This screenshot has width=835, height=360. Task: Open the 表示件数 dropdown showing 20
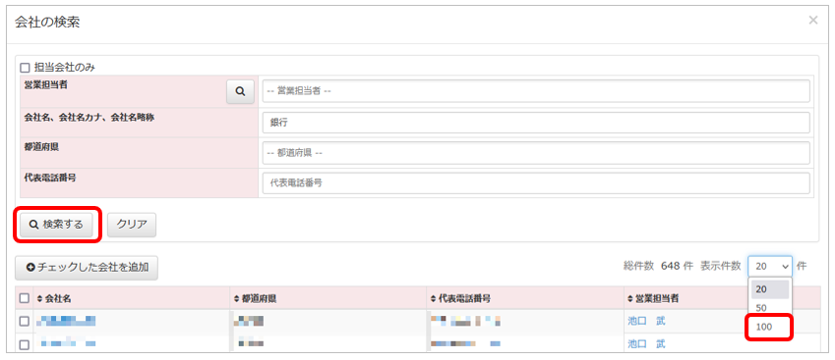coord(770,266)
